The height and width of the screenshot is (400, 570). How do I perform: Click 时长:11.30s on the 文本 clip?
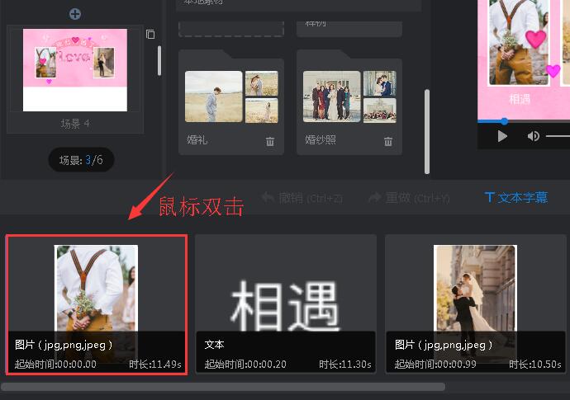(345, 364)
